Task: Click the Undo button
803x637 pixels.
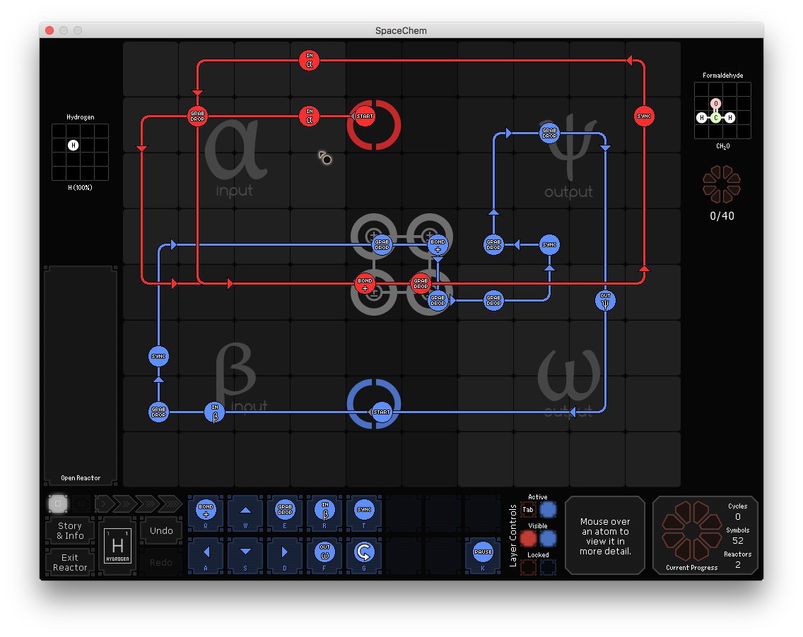Action: click(x=161, y=530)
